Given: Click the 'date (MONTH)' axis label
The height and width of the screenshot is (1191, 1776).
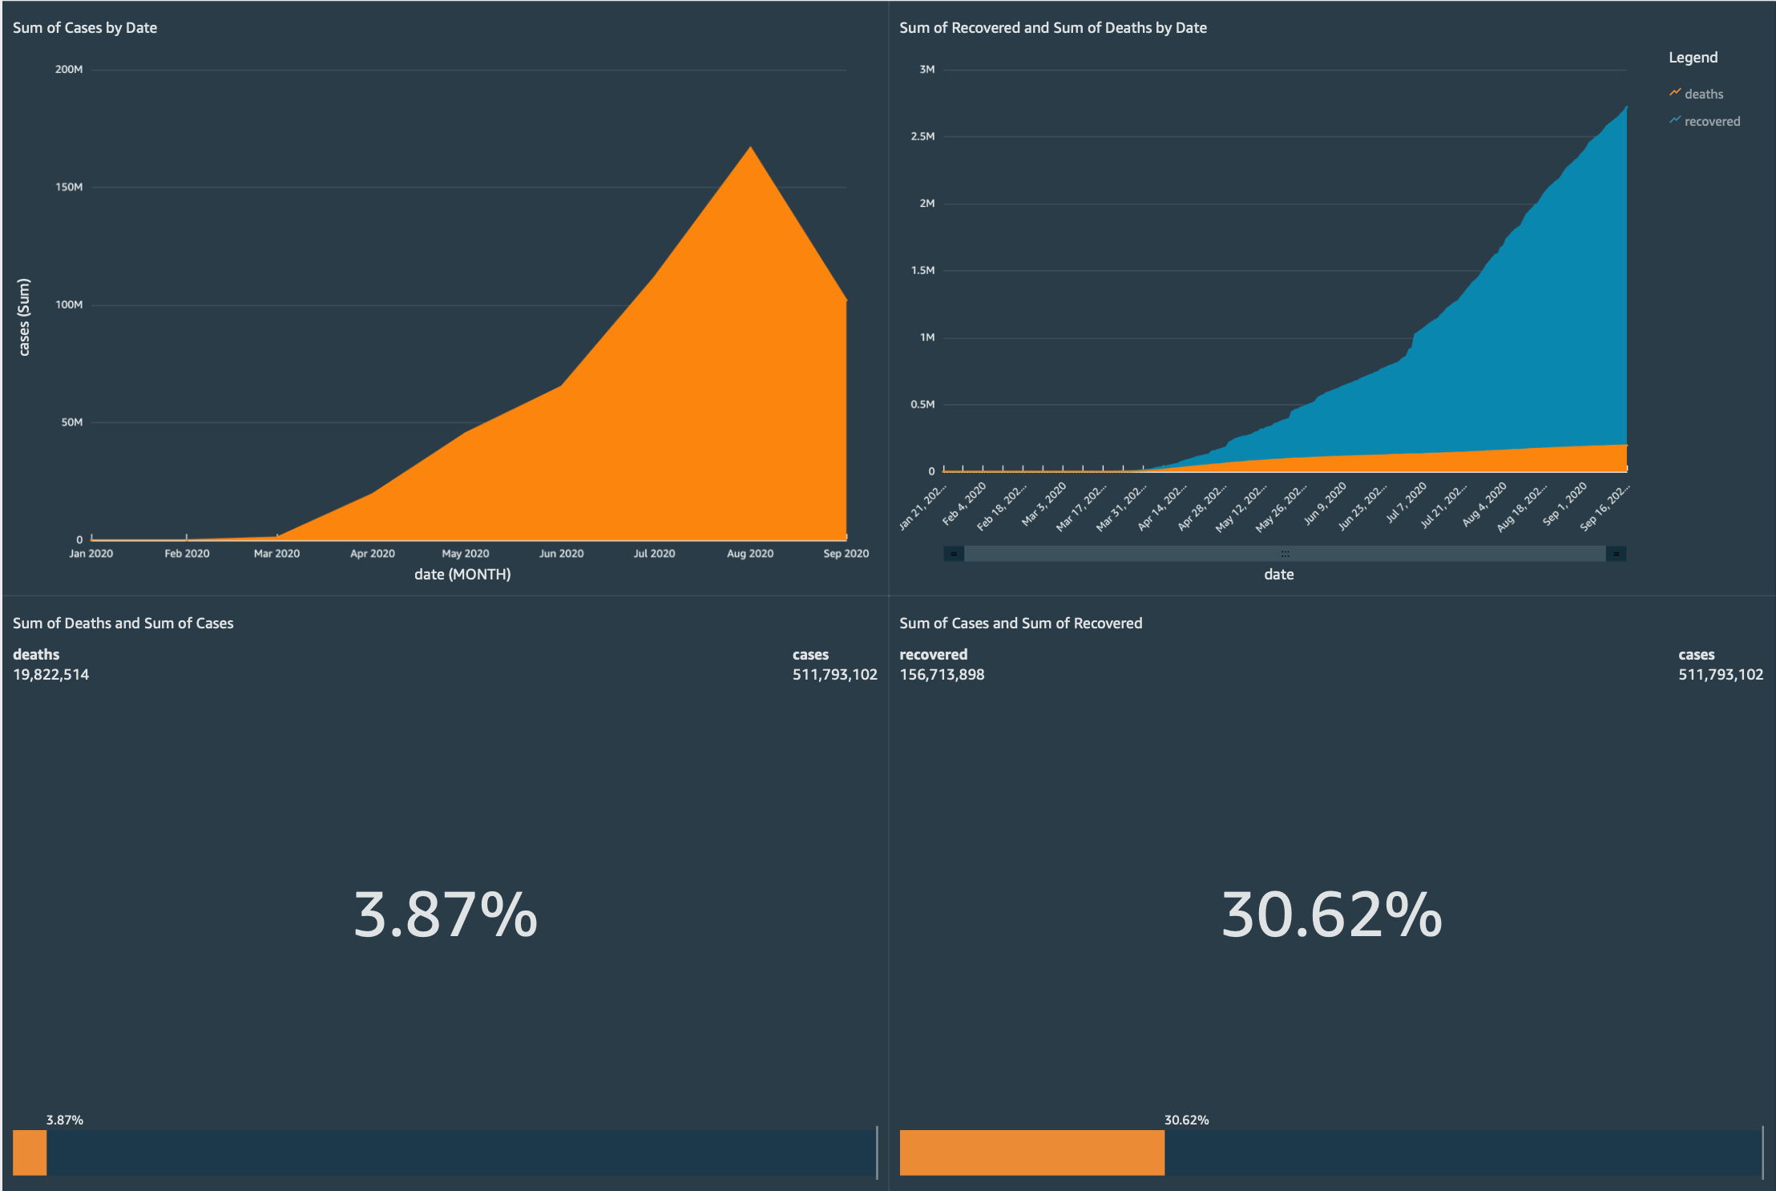Looking at the screenshot, I should coord(462,575).
